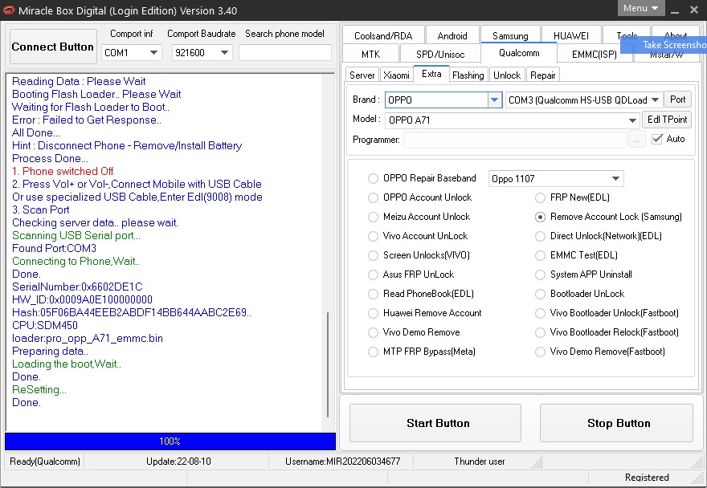Click the Username MIR202206034677 status text
The height and width of the screenshot is (488, 707).
(343, 462)
